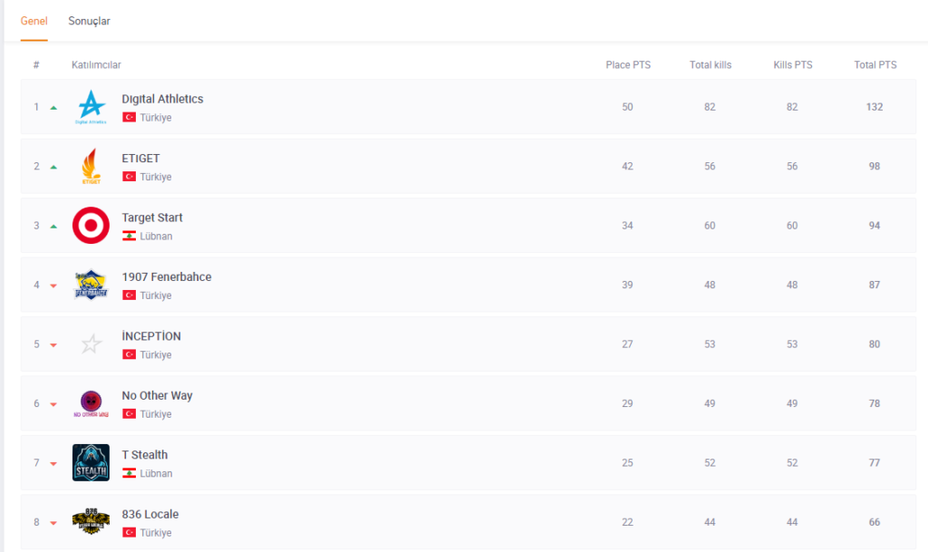Open the 1907 Fenerbahce team name link
Image resolution: width=928 pixels, height=552 pixels.
[167, 276]
